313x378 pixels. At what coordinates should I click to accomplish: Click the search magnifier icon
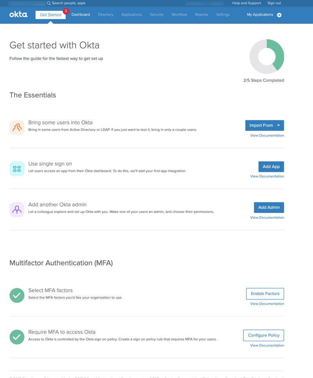(x=49, y=3)
